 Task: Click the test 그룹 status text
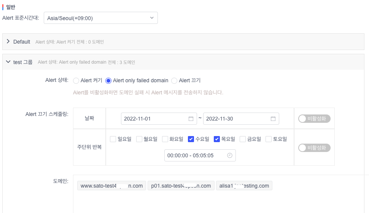point(86,62)
